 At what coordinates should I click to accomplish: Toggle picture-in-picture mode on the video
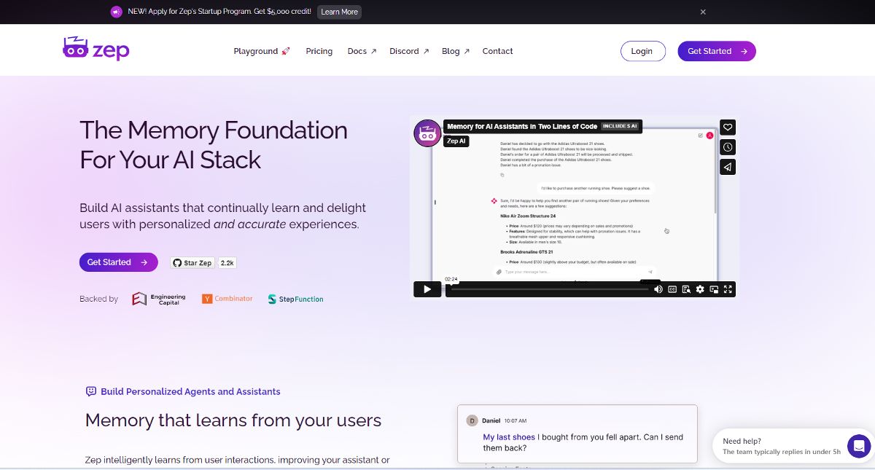(714, 289)
